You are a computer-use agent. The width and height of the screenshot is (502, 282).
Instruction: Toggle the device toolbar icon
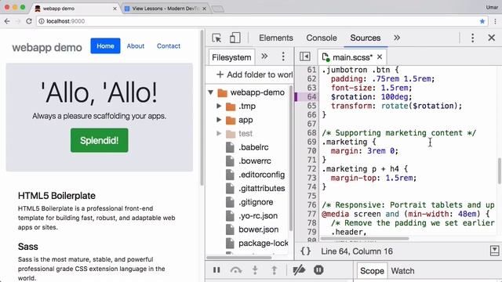coord(235,38)
